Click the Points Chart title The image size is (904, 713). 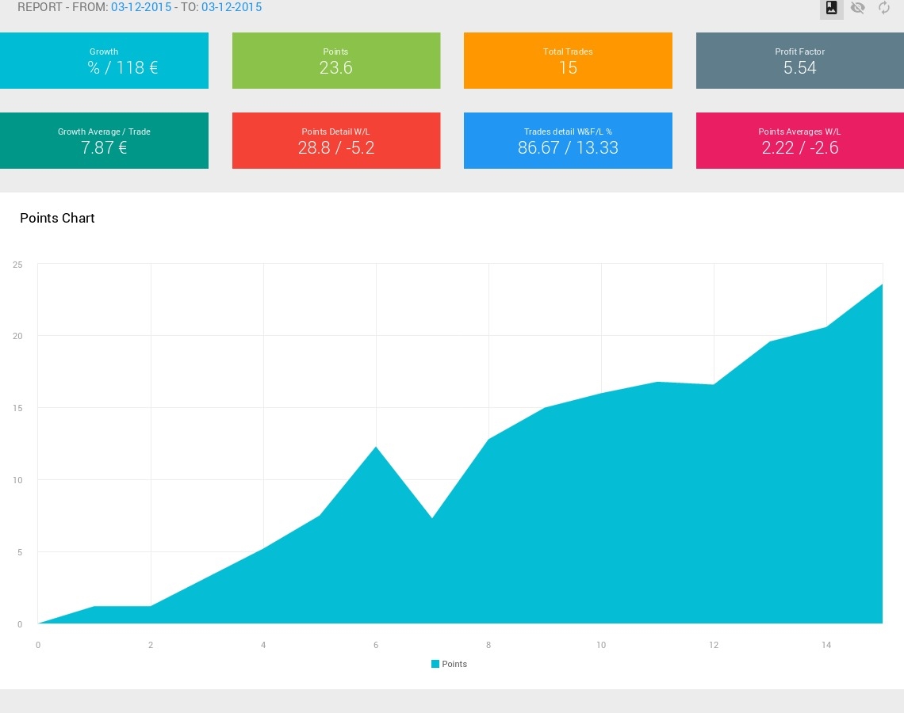[x=57, y=219]
